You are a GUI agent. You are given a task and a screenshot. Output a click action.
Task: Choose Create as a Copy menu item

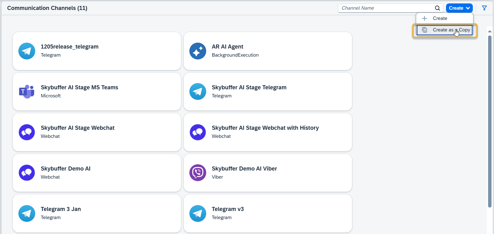[444, 30]
